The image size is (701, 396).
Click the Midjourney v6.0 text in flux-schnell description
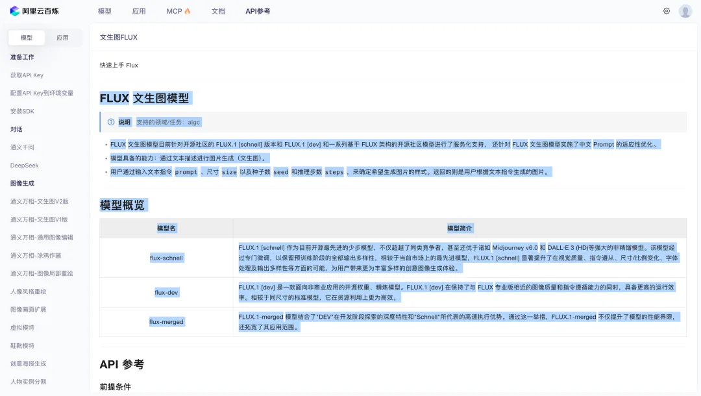point(515,247)
